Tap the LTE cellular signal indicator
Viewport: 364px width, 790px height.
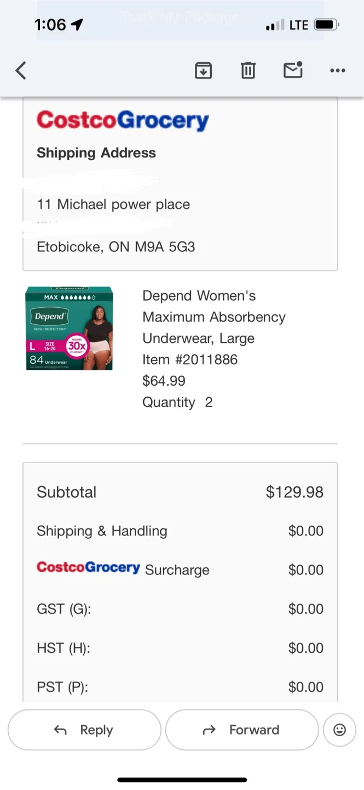tap(290, 24)
